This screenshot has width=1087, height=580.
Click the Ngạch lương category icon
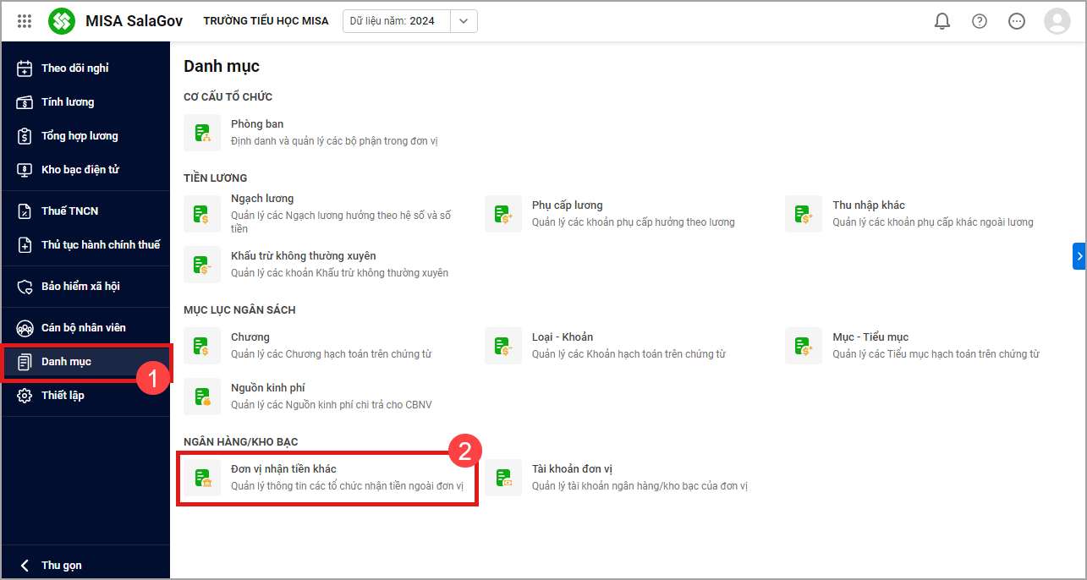202,214
